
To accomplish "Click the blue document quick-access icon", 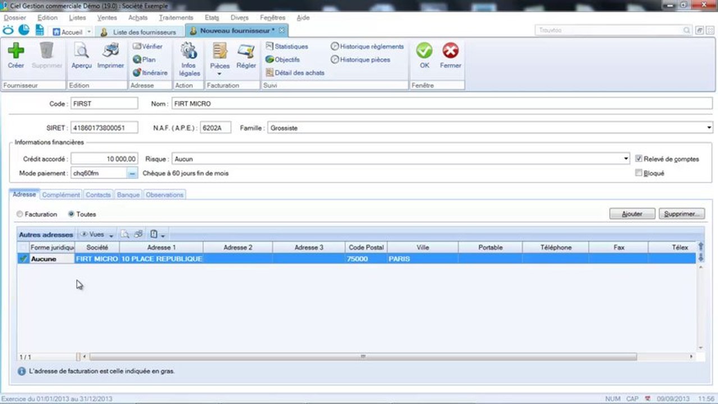I will [40, 30].
